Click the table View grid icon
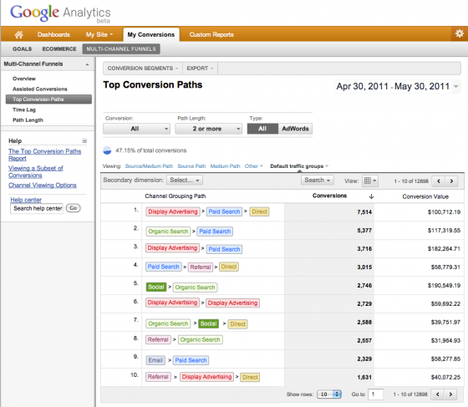 pos(370,181)
